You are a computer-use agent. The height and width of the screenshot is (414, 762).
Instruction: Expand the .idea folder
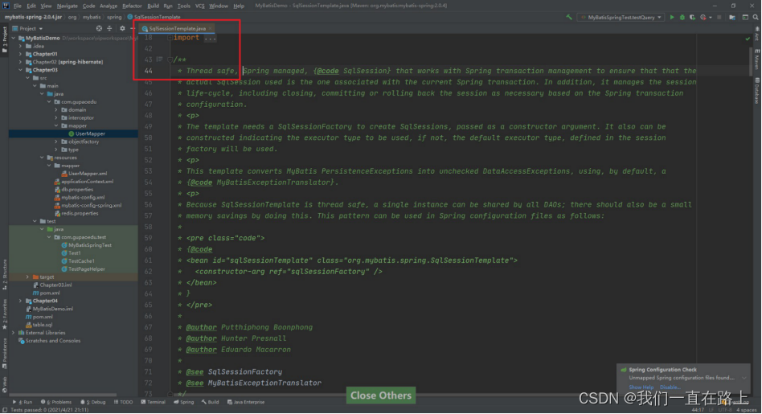click(20, 46)
